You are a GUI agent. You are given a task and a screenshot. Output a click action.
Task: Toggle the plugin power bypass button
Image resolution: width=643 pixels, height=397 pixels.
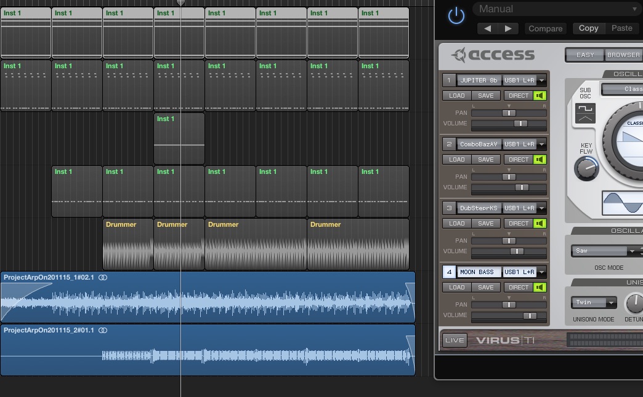pyautogui.click(x=456, y=15)
